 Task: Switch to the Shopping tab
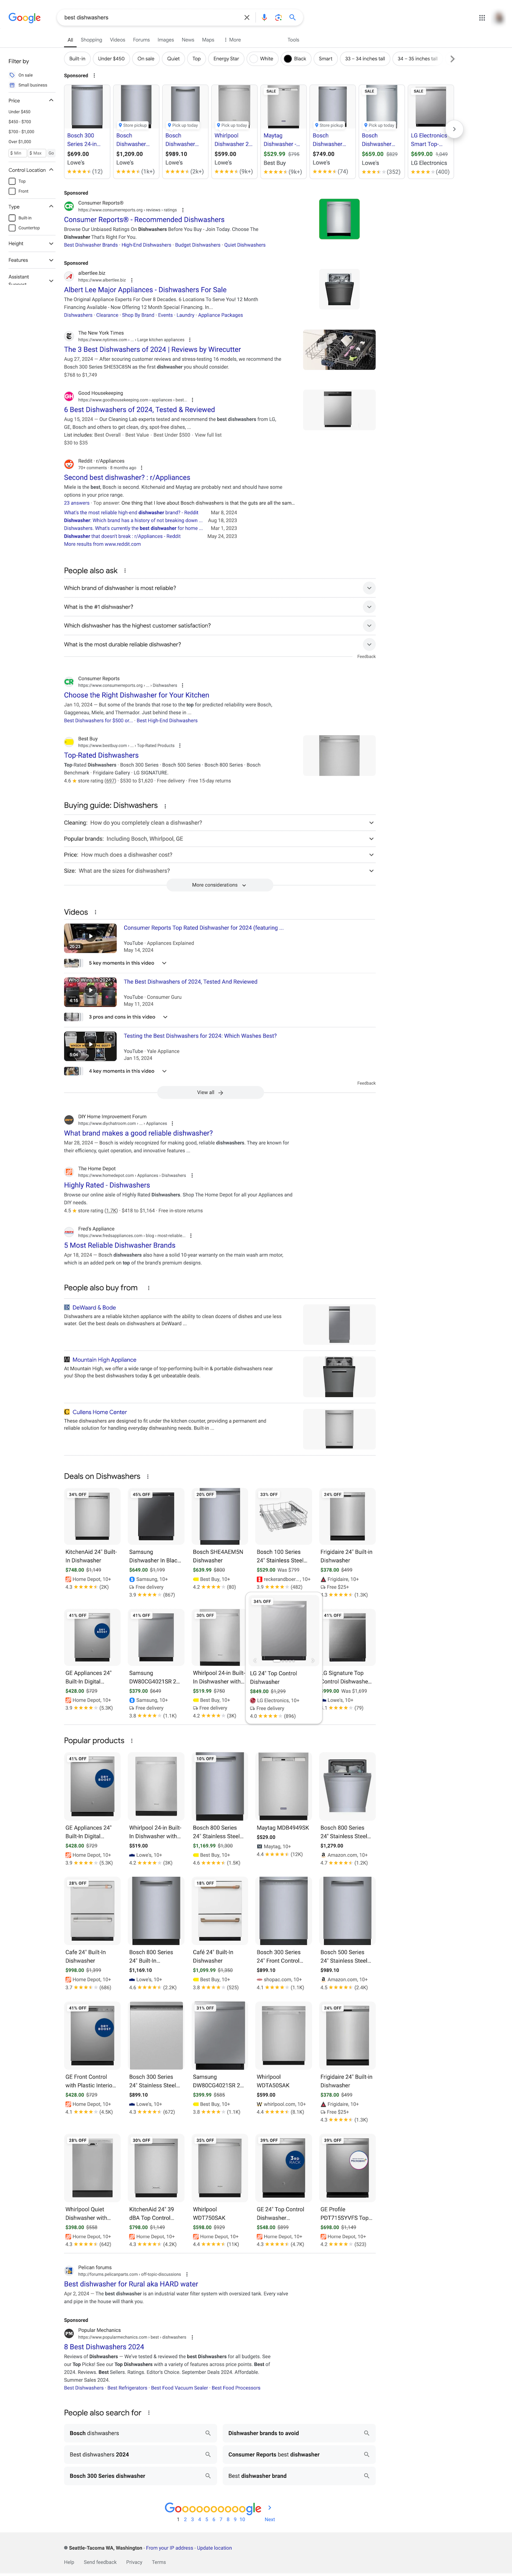pos(91,40)
